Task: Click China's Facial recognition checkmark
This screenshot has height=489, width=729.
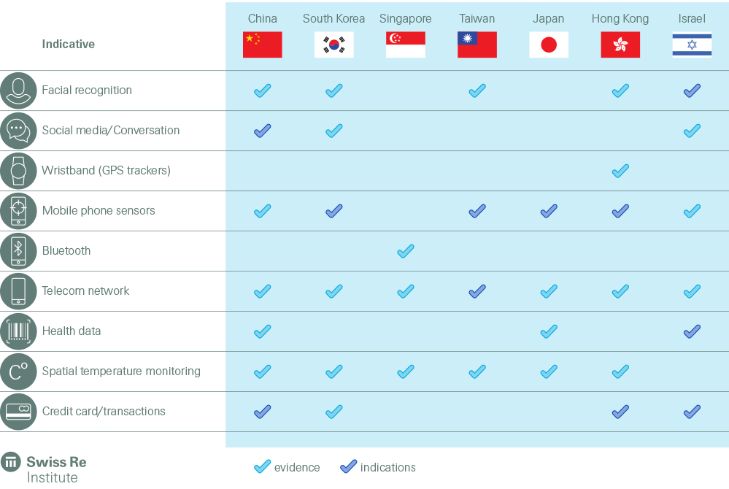Action: [262, 91]
